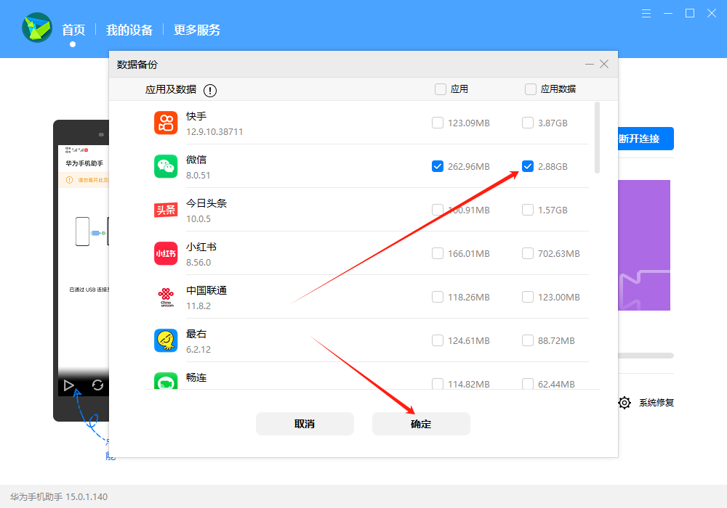Toggle the 应用 select-all checkbox

pyautogui.click(x=441, y=89)
